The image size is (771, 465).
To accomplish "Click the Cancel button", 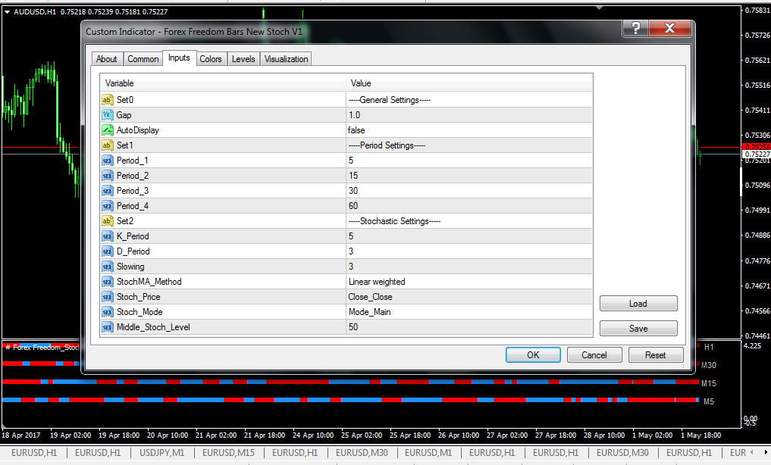I will pyautogui.click(x=594, y=355).
